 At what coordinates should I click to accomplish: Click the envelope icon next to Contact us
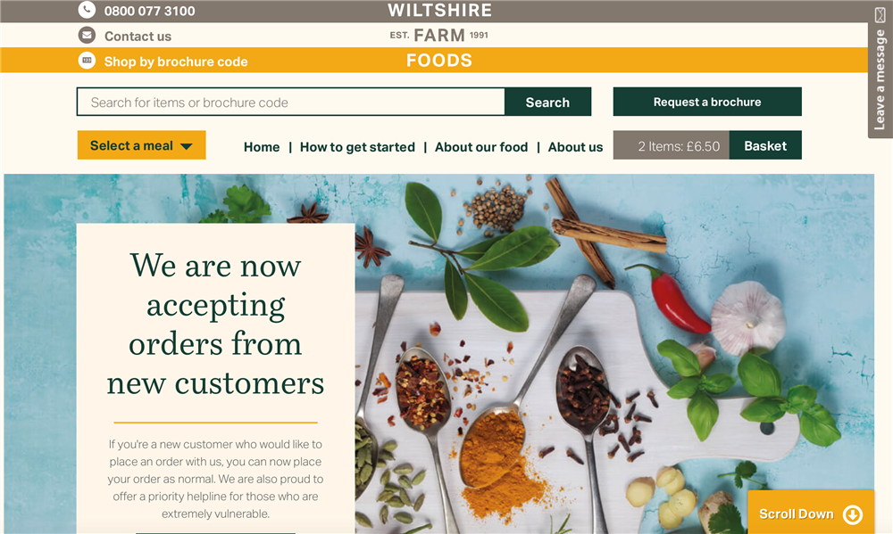point(87,36)
